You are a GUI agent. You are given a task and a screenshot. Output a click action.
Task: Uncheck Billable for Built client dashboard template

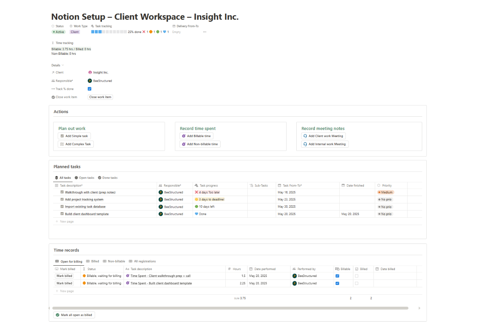[x=337, y=283]
